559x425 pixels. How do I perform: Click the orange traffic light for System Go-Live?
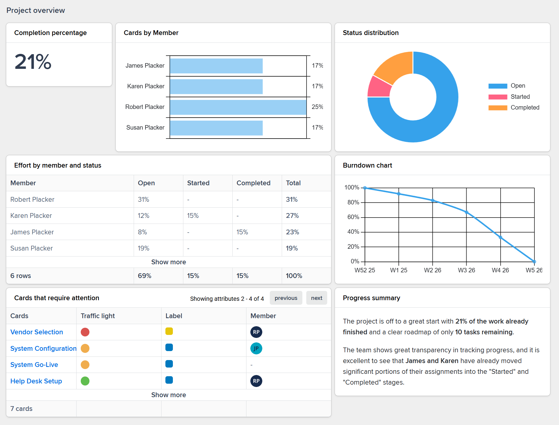click(x=85, y=365)
